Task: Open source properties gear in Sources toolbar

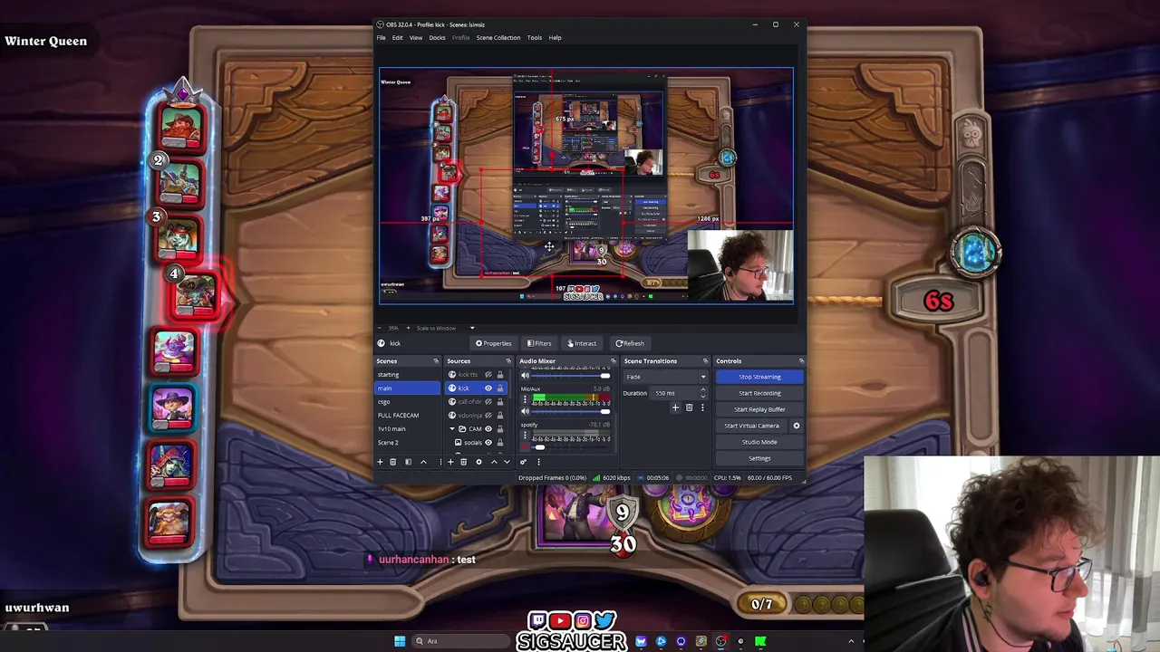Action: (478, 462)
